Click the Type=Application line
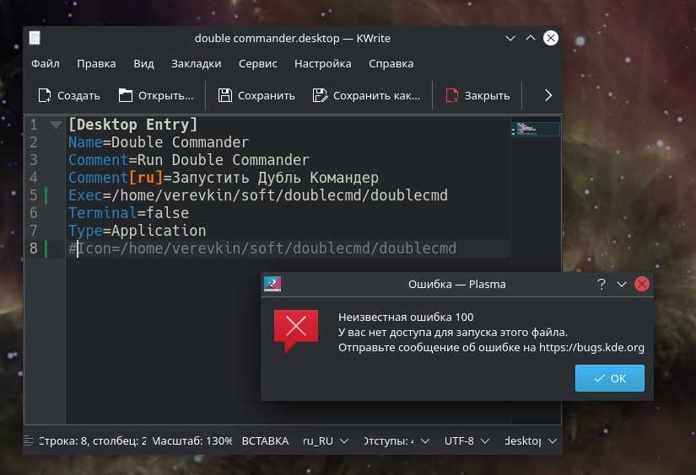Image resolution: width=696 pixels, height=475 pixels. click(x=137, y=231)
